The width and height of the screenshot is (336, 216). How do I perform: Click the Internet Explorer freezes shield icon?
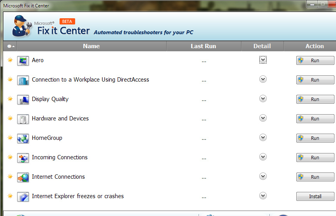(23, 197)
